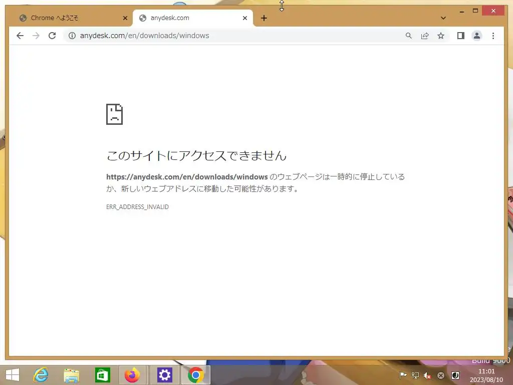Open a new tab

(264, 18)
